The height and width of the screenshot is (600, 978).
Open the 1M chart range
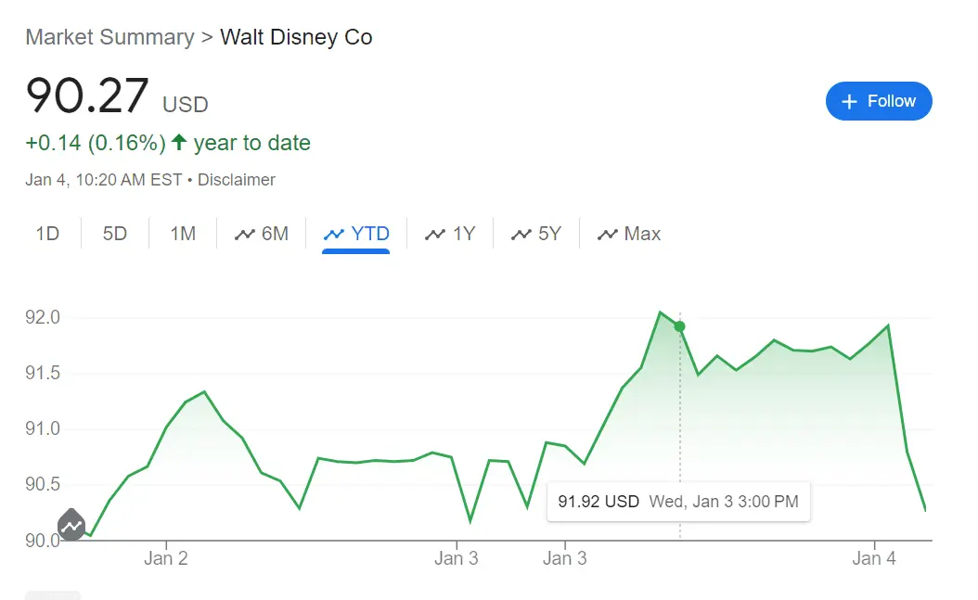[183, 234]
